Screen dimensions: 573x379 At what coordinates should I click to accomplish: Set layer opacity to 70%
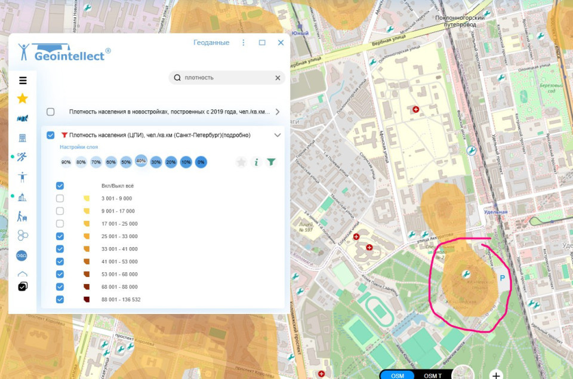pyautogui.click(x=95, y=162)
